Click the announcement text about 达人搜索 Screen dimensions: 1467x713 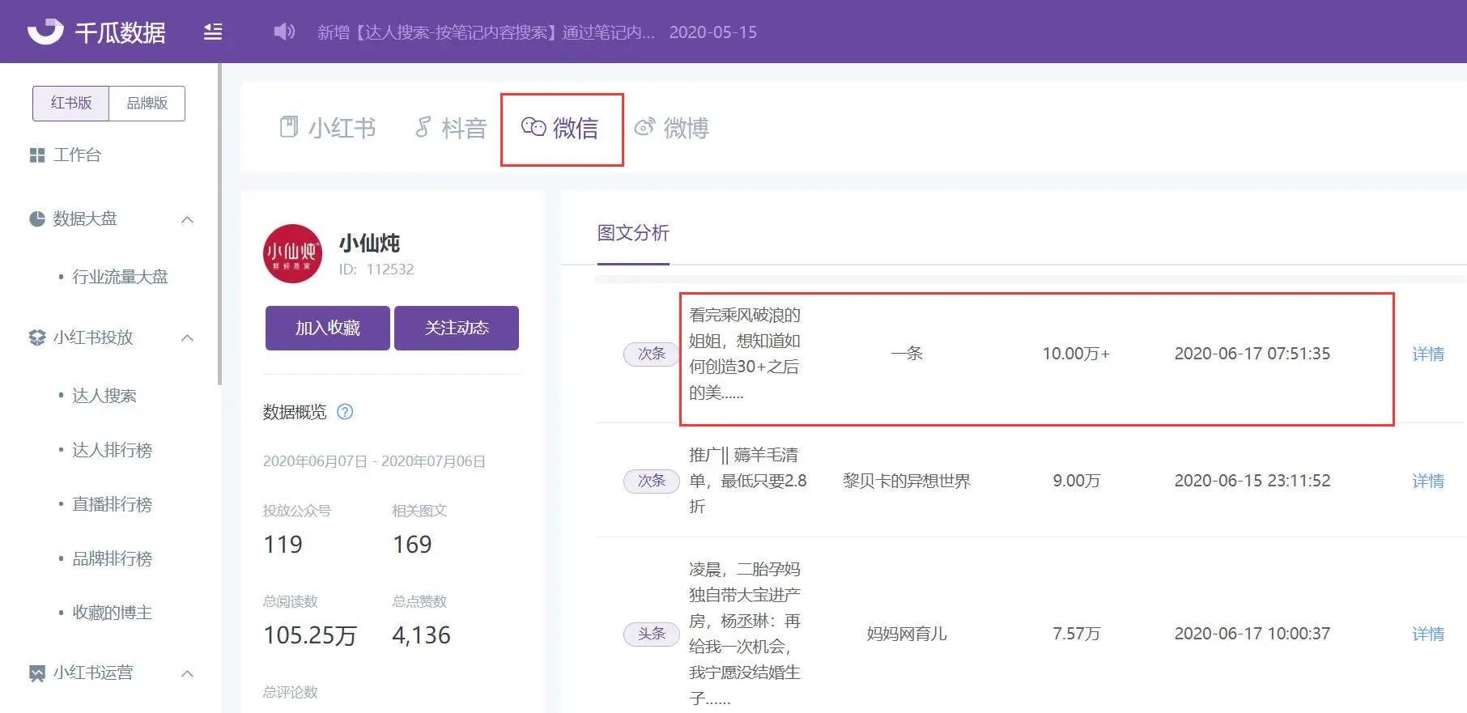486,32
